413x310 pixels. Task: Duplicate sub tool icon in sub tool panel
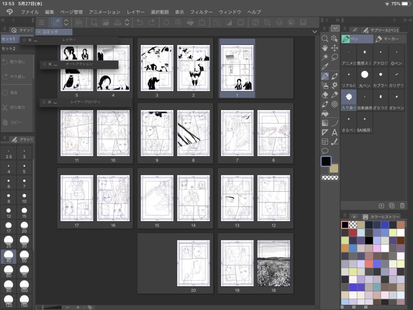pos(392,205)
